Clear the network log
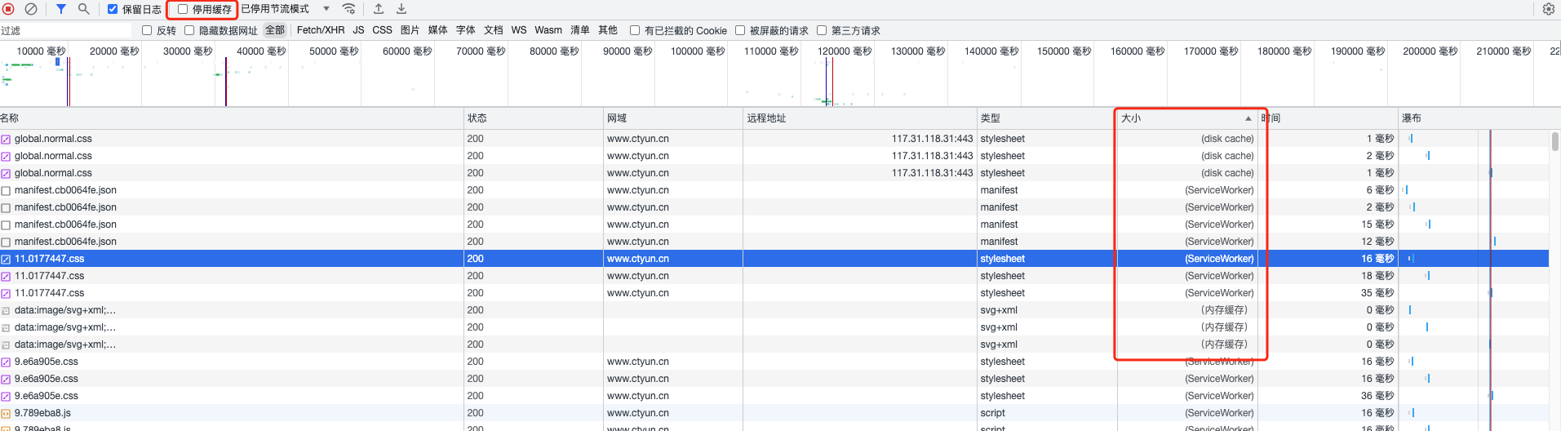The height and width of the screenshot is (431, 1561). 31,9
